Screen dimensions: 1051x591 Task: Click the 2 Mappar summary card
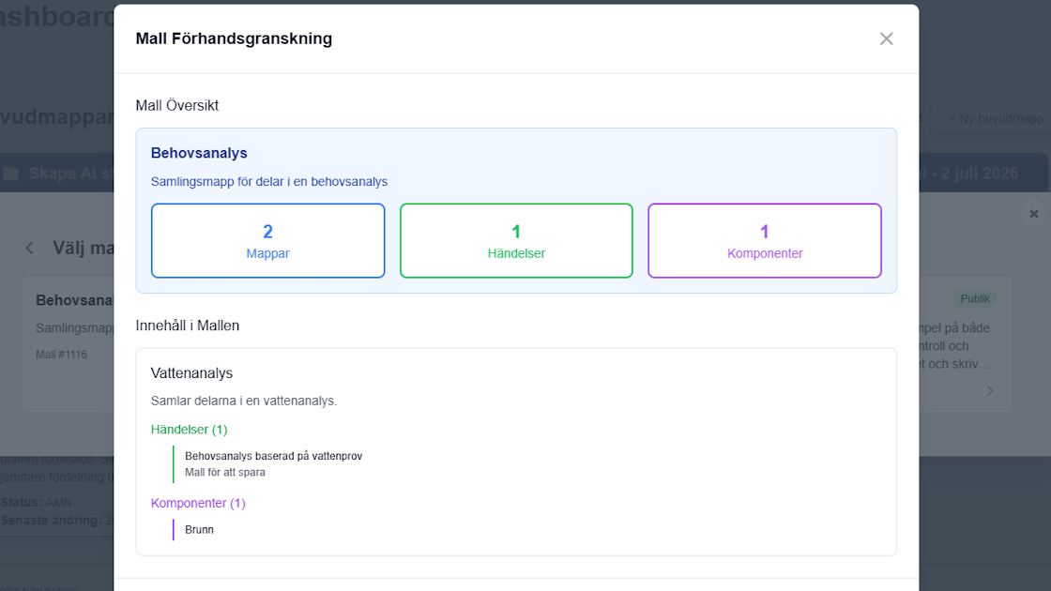click(268, 240)
